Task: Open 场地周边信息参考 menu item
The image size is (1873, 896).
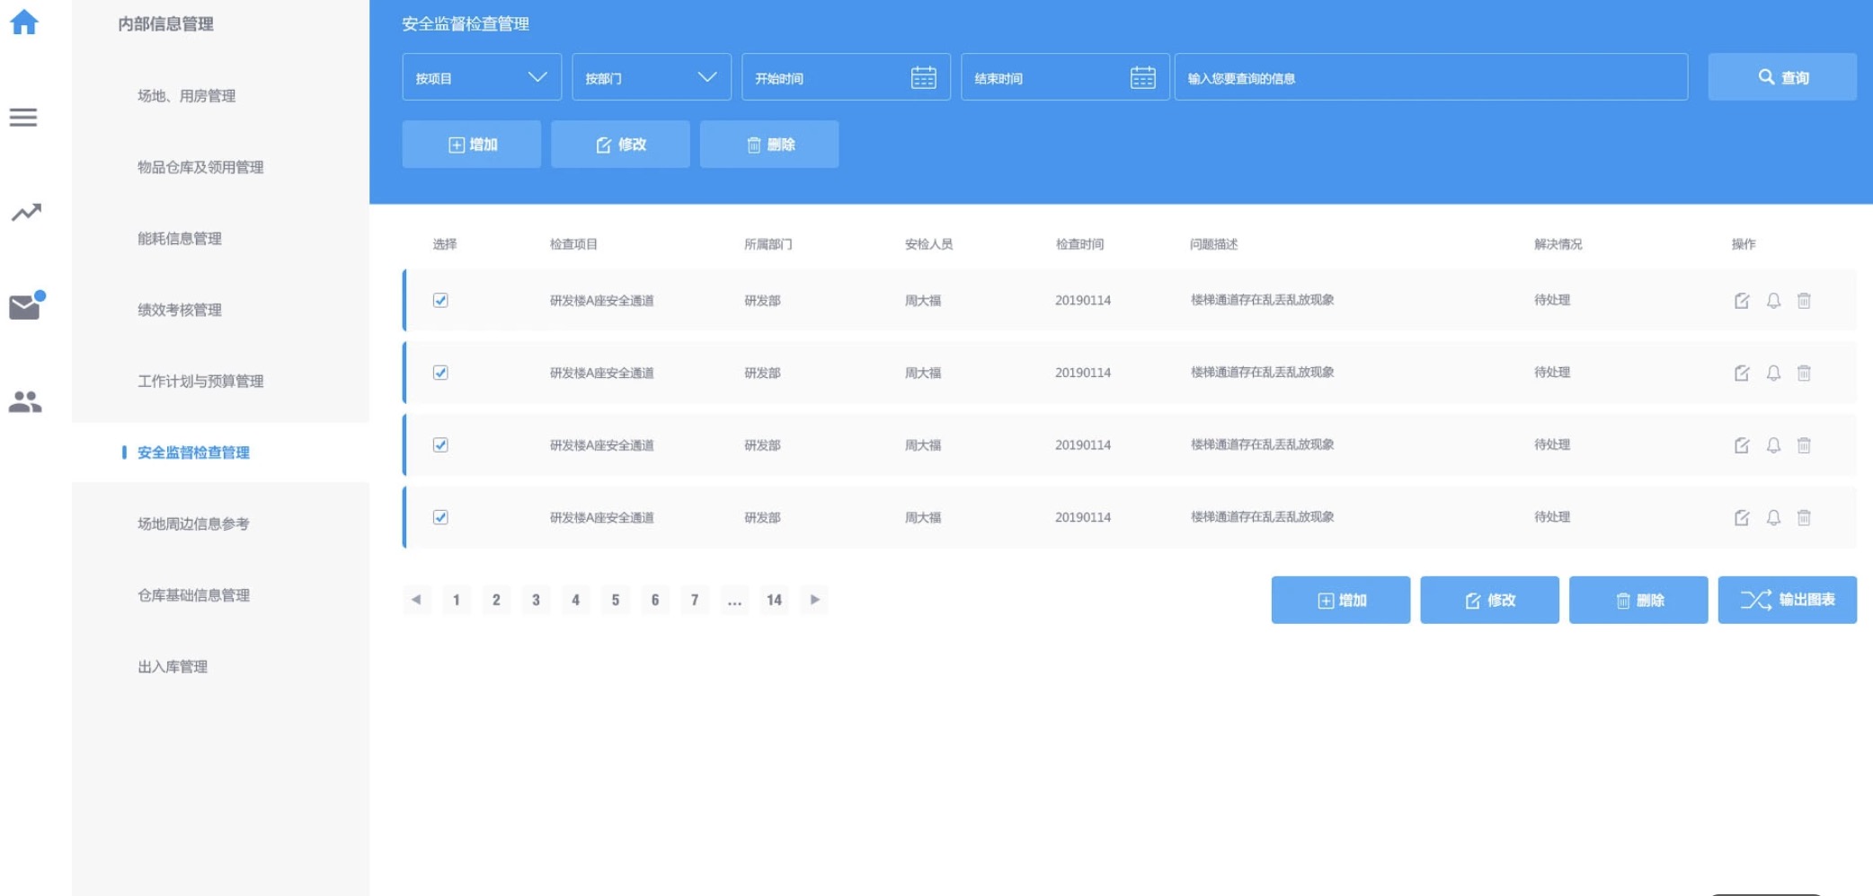Action: pyautogui.click(x=193, y=523)
